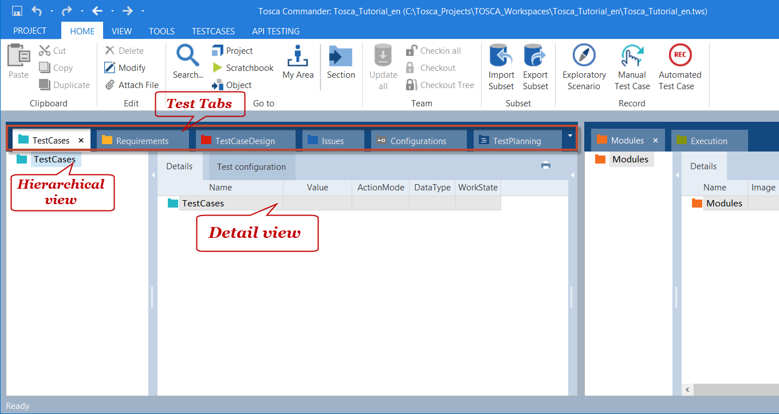
Task: Record an Automated Test Case
Action: click(680, 67)
